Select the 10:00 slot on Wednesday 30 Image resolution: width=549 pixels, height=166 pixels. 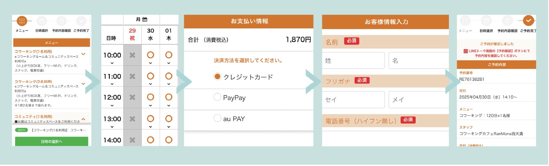pos(151,55)
